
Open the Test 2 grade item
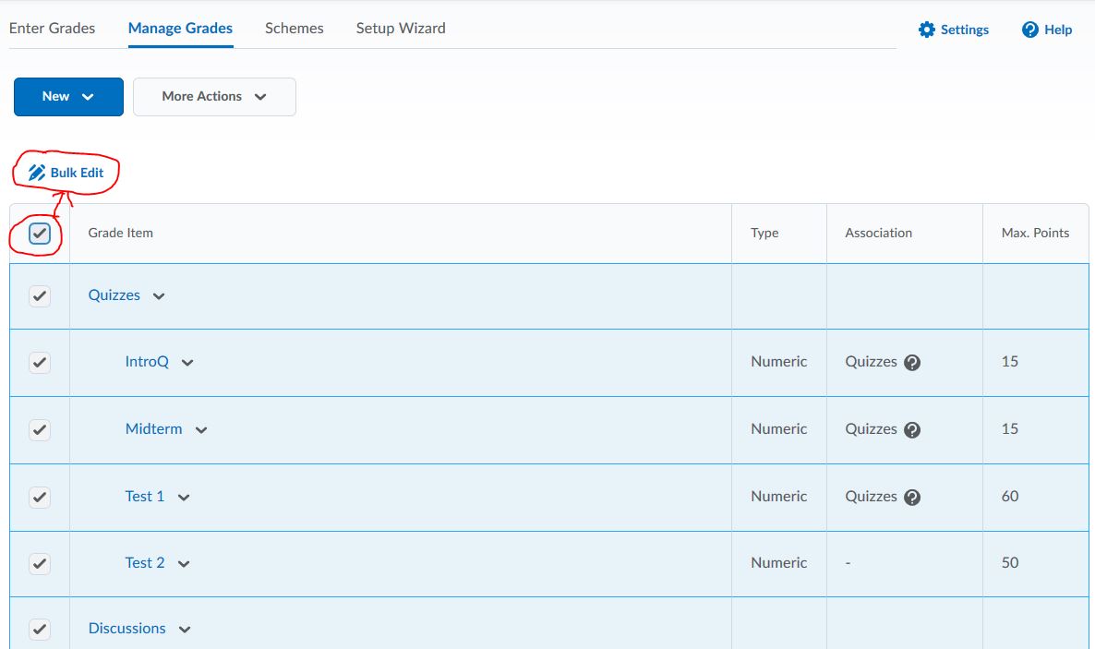point(144,563)
